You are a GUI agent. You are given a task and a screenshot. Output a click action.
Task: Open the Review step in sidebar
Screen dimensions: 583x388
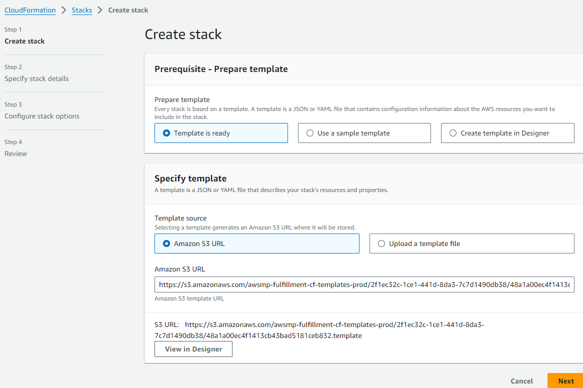click(15, 154)
